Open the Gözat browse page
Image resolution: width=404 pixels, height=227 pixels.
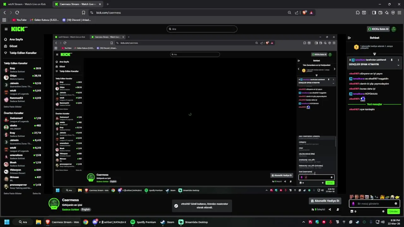pyautogui.click(x=13, y=46)
